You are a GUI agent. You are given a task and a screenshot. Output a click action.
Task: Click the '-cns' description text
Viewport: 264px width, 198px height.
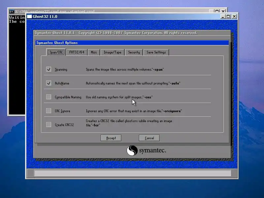point(119,97)
